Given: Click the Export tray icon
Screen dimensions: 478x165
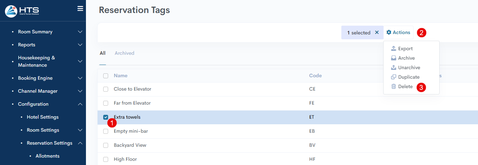Looking at the screenshot, I should 394,48.
